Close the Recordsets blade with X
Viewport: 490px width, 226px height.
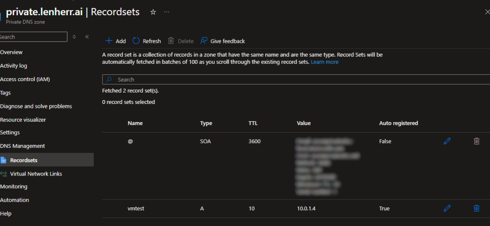[487, 12]
